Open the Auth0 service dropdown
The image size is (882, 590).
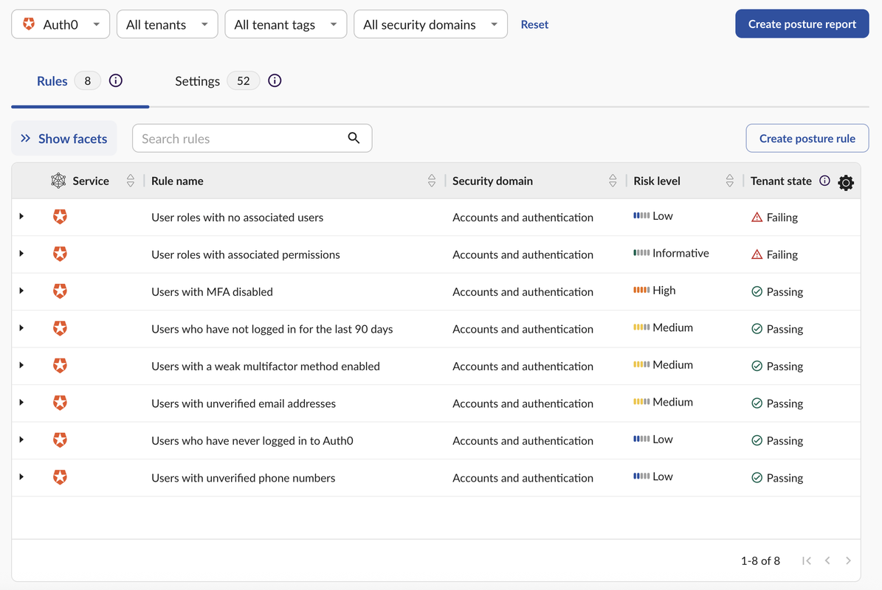click(x=61, y=24)
